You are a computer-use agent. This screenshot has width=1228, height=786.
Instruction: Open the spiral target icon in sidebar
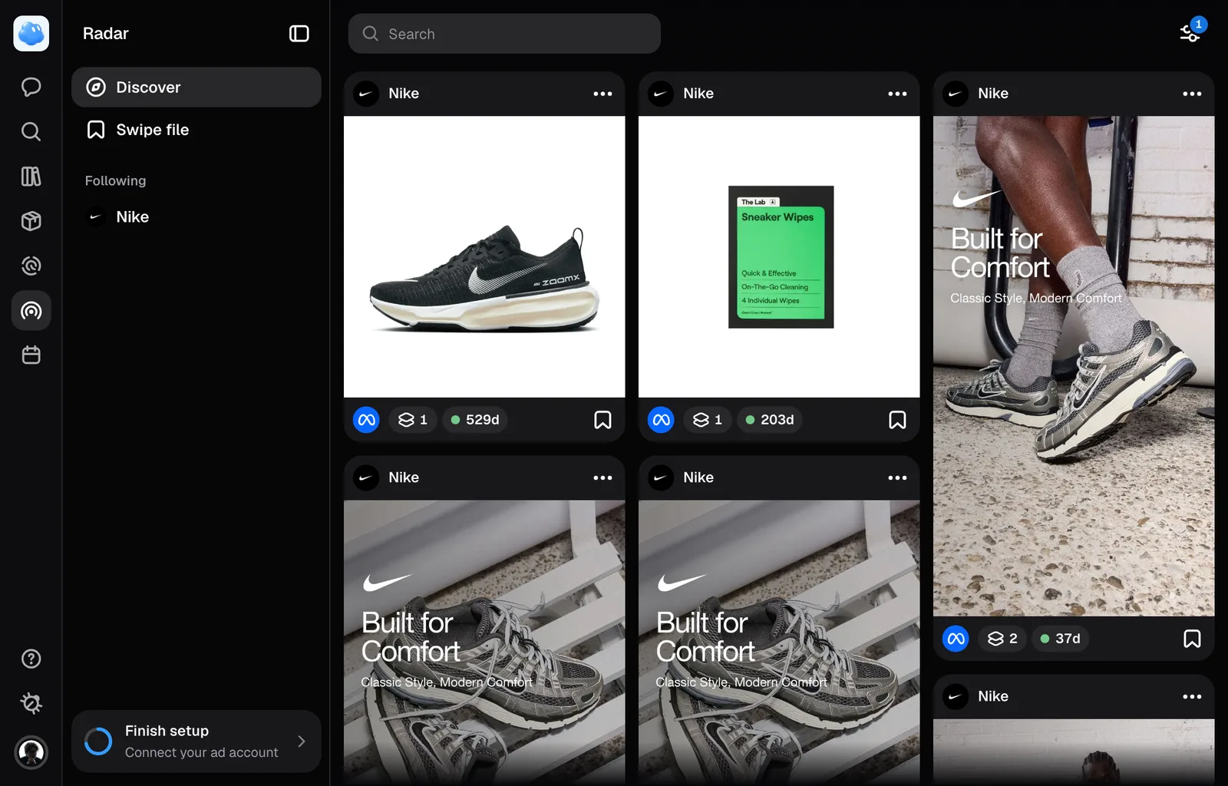point(31,266)
